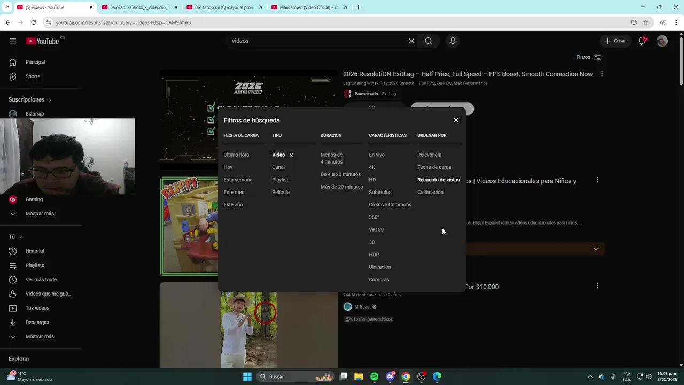Open the MrBeast video thumbnail

click(x=248, y=325)
